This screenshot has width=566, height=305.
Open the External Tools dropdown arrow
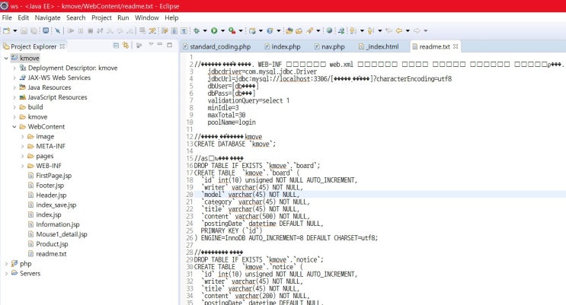coord(241,31)
